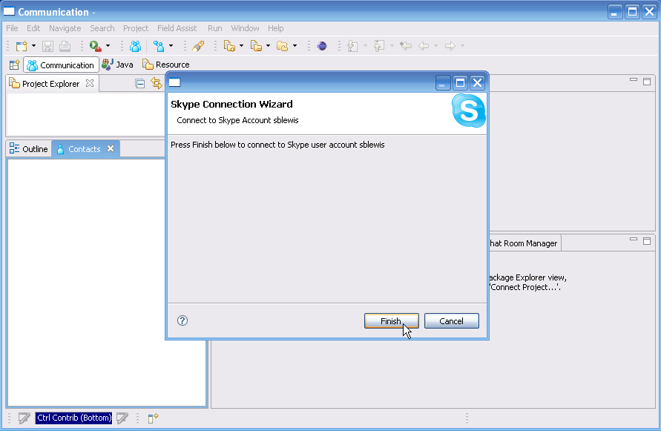Viewport: 661px width, 431px height.
Task: Minimize the Communication main window
Action: click(x=615, y=12)
